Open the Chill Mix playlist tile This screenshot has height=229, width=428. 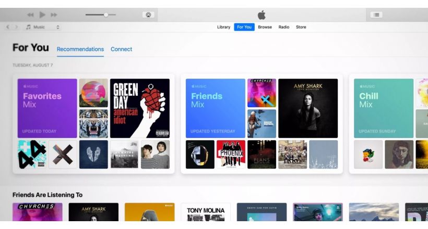coord(384,108)
